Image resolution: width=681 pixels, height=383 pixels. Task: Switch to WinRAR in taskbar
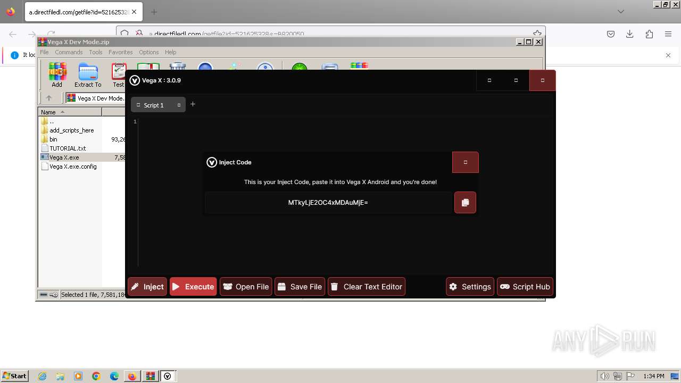pos(151,376)
